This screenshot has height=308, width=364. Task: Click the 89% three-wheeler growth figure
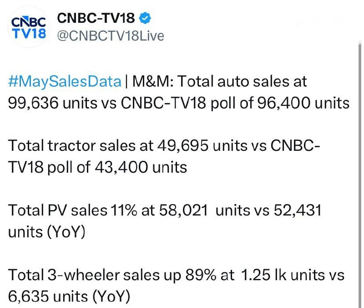(x=201, y=275)
